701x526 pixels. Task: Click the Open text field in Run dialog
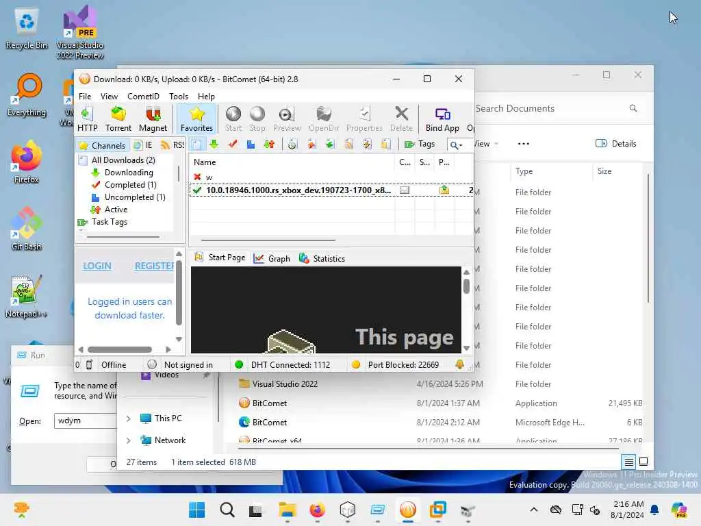tap(86, 421)
